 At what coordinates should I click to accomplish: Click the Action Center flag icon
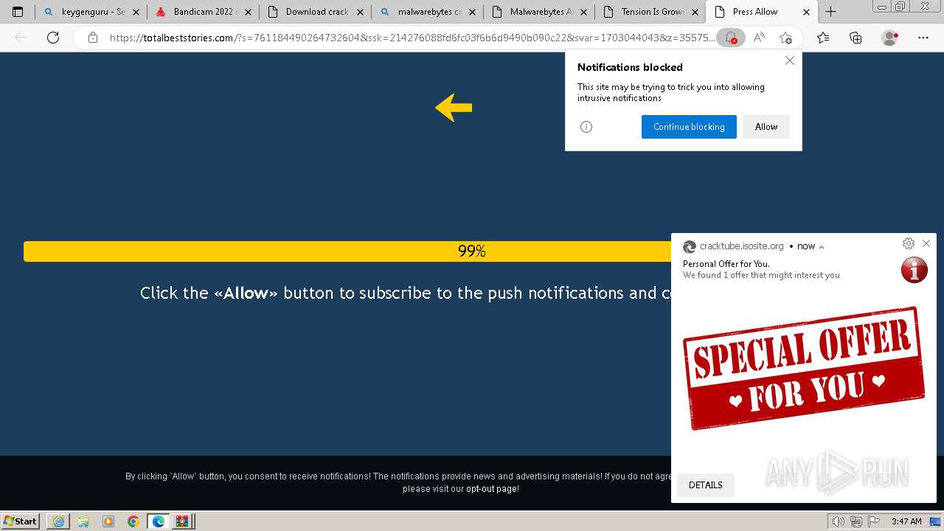pos(872,521)
